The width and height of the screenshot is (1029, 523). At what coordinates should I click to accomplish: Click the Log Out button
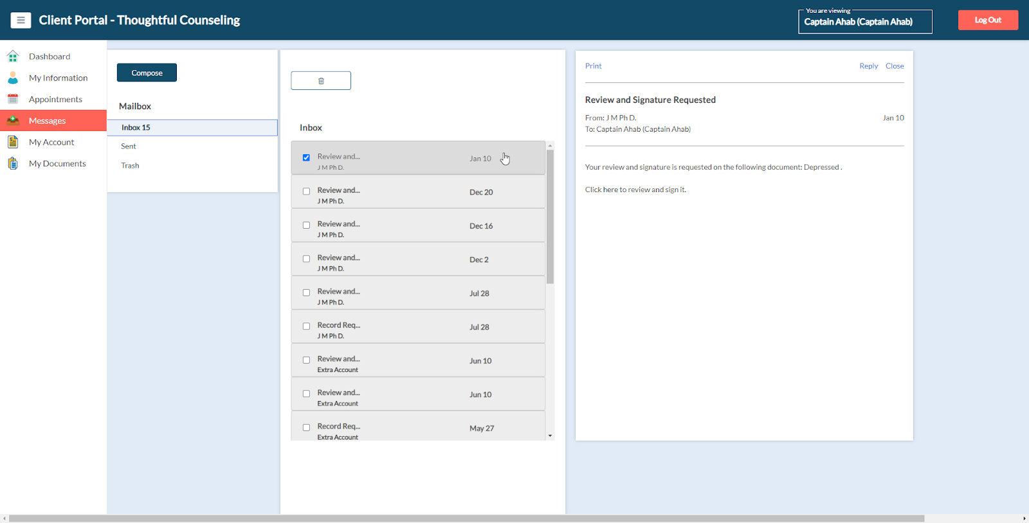988,21
